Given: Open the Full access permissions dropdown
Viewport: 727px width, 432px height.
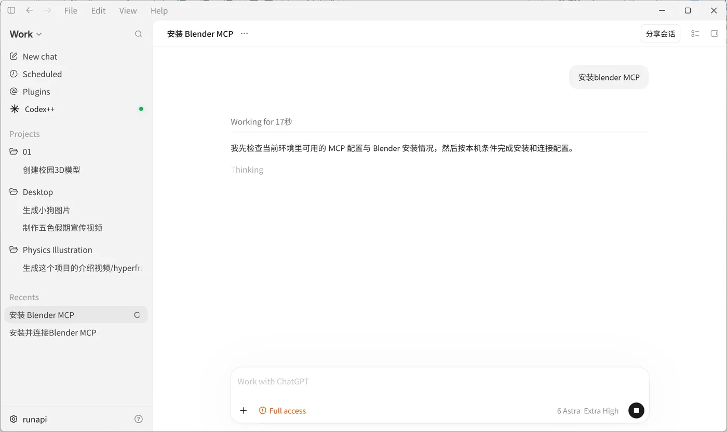Looking at the screenshot, I should pyautogui.click(x=282, y=411).
